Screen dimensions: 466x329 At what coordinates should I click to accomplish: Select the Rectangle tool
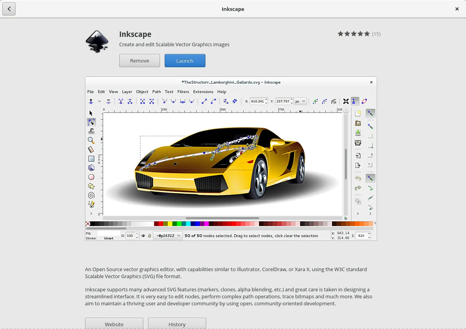(91, 158)
